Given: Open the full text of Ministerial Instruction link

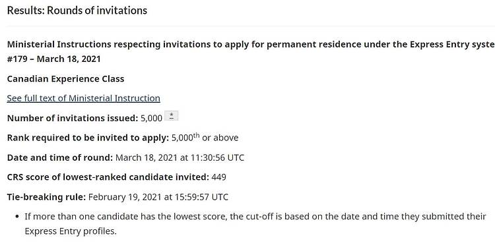Looking at the screenshot, I should [83, 98].
